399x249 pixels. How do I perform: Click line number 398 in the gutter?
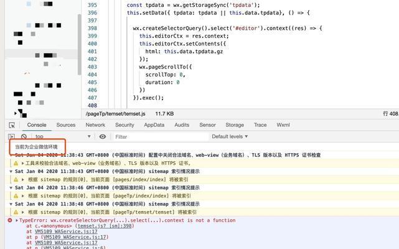pos(92,28)
